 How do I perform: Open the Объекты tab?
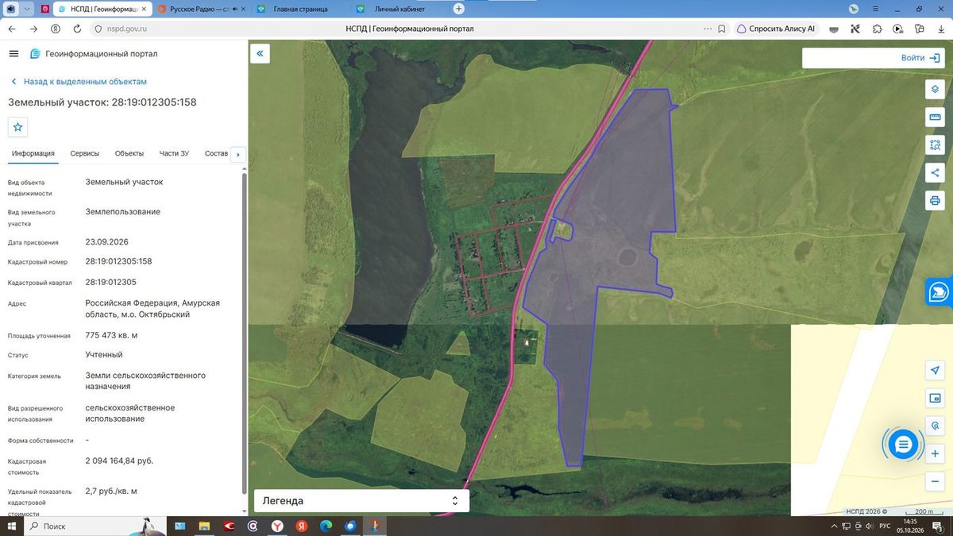(129, 153)
